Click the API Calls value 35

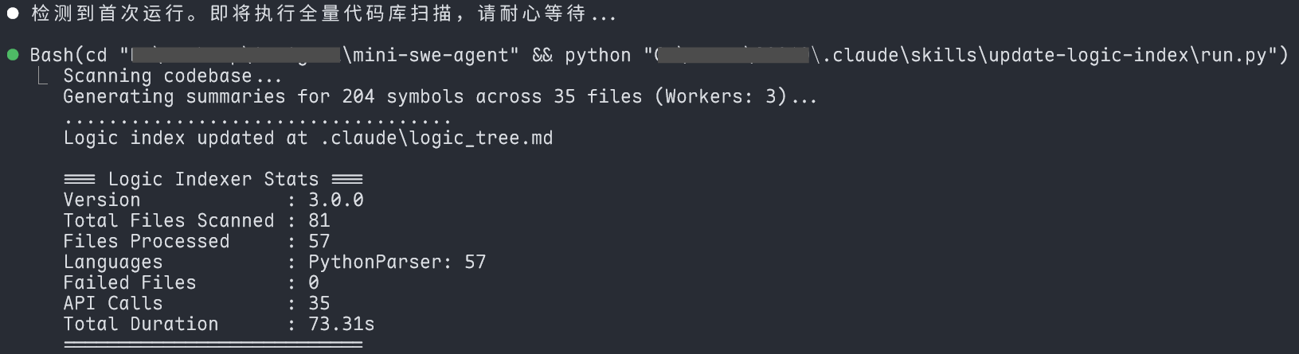click(319, 304)
